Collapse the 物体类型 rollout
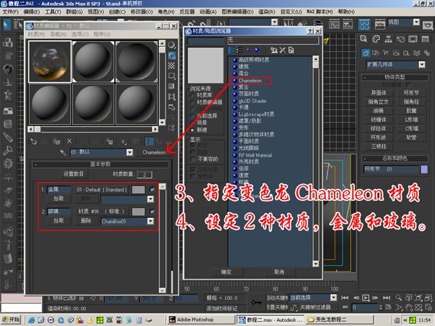The width and height of the screenshot is (435, 326). point(395,77)
